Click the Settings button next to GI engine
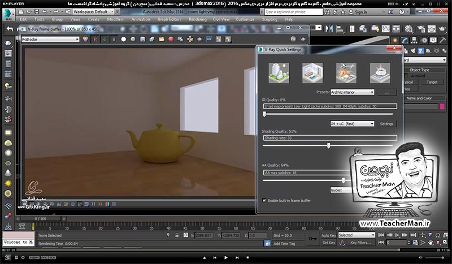 pyautogui.click(x=386, y=124)
